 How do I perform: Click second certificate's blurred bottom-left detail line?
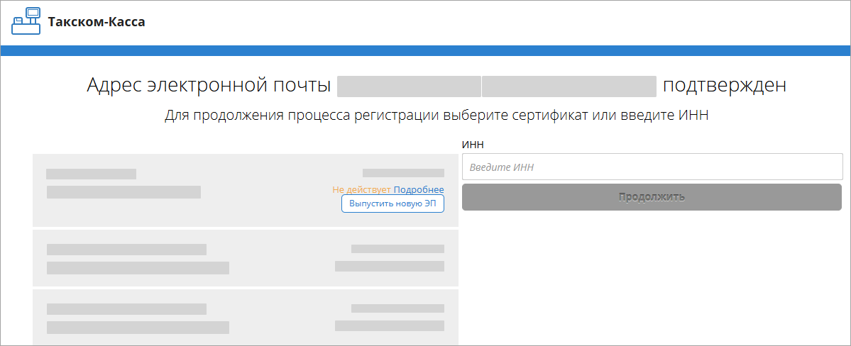coord(138,267)
